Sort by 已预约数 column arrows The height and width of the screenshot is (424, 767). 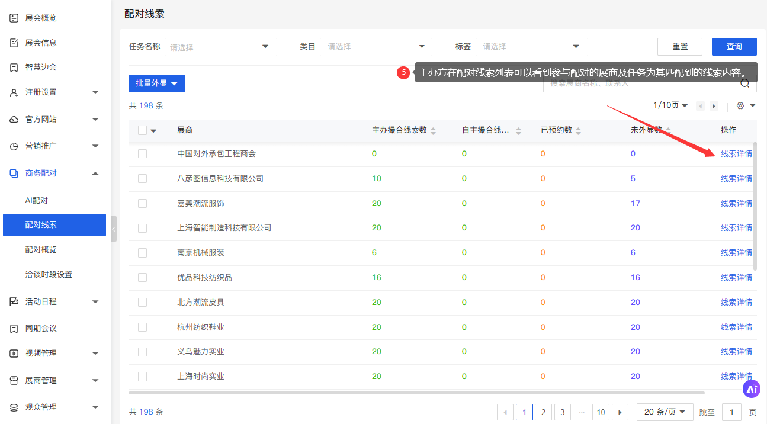[578, 131]
